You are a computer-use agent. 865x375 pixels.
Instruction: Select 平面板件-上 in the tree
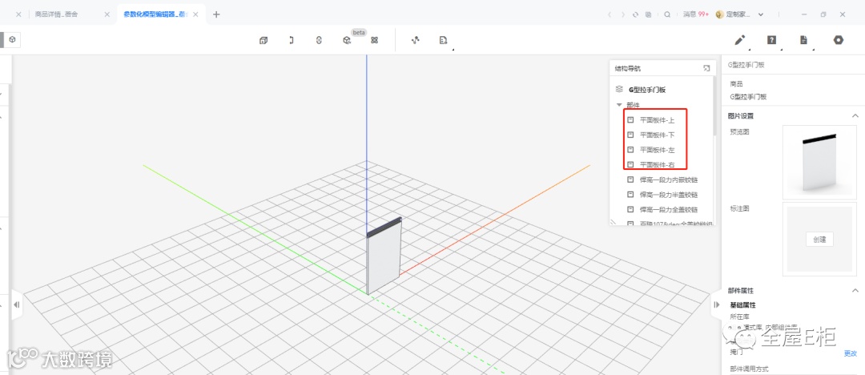(657, 120)
